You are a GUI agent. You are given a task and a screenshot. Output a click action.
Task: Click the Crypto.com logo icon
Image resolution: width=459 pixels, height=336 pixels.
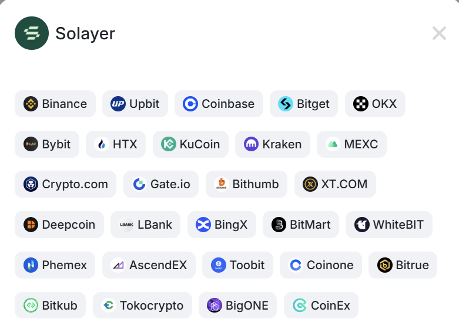(x=31, y=184)
